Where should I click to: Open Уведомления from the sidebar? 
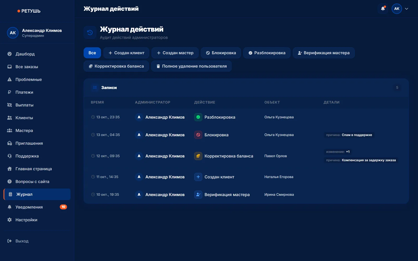[x=37, y=207]
